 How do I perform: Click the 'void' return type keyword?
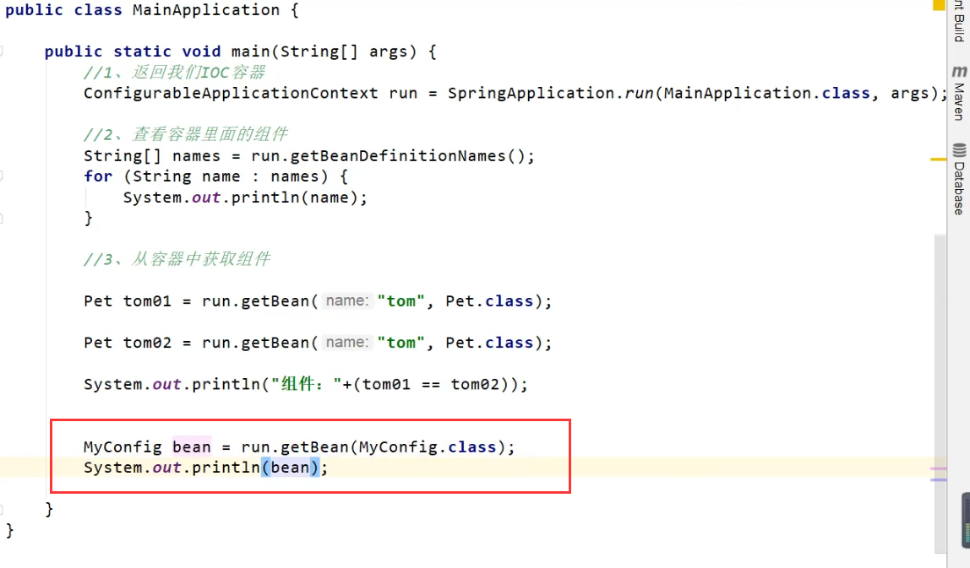point(201,51)
